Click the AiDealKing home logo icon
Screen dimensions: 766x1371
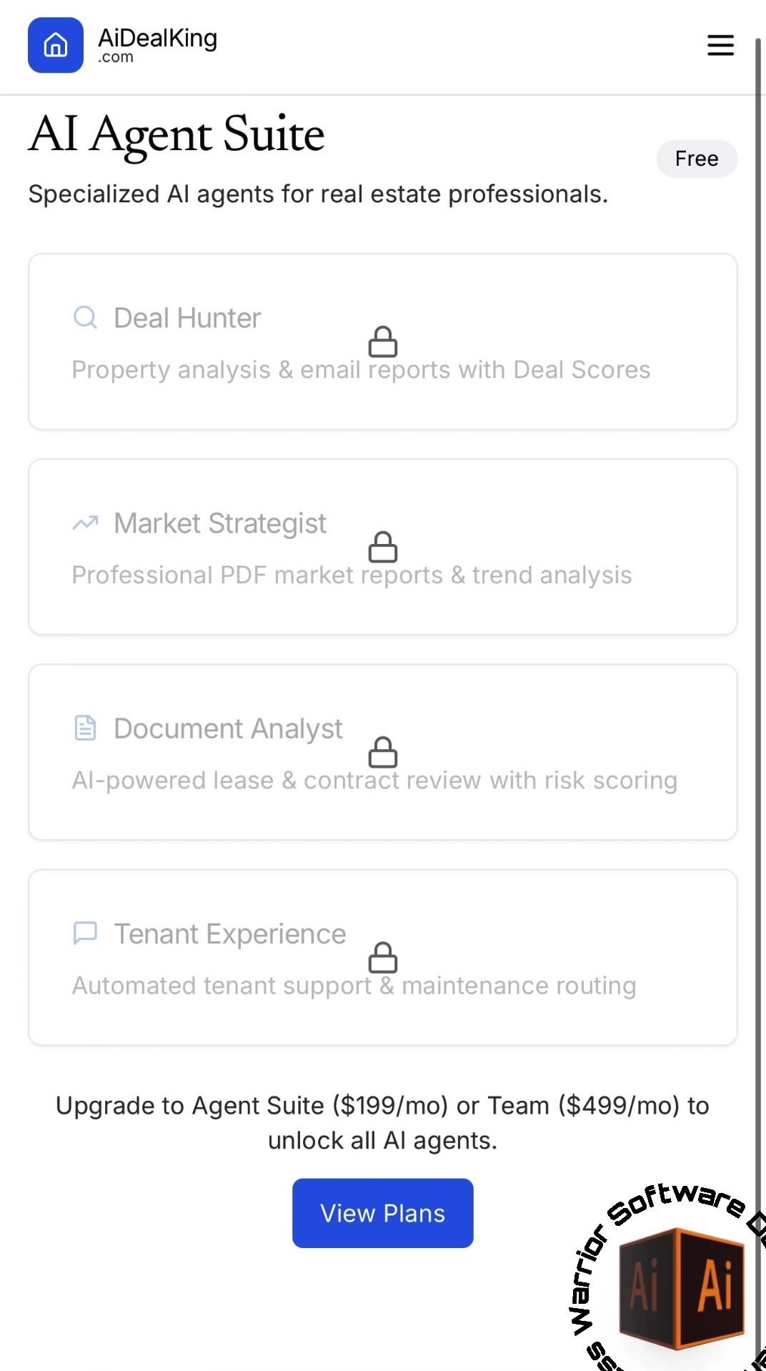[x=56, y=45]
